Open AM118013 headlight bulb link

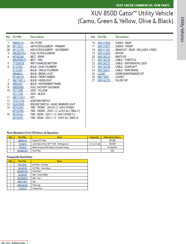(x=19, y=80)
